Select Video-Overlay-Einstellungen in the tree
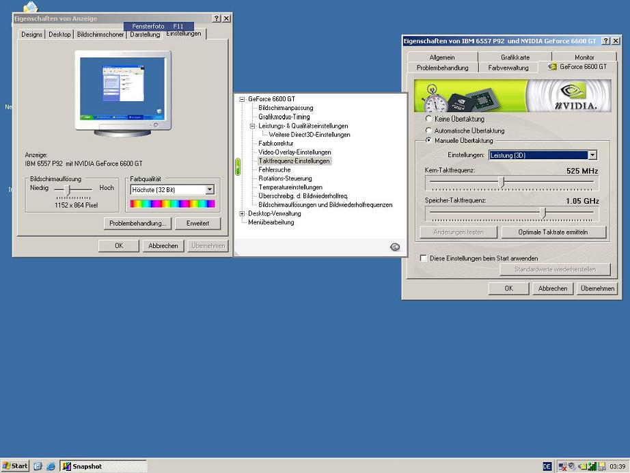The height and width of the screenshot is (473, 630). coord(295,152)
